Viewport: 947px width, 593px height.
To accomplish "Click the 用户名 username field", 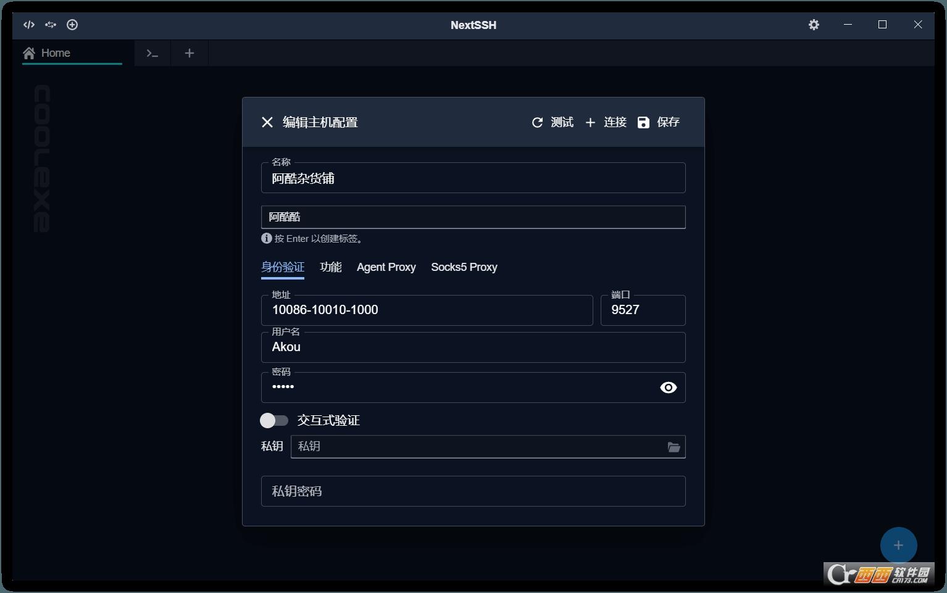I will pos(473,347).
